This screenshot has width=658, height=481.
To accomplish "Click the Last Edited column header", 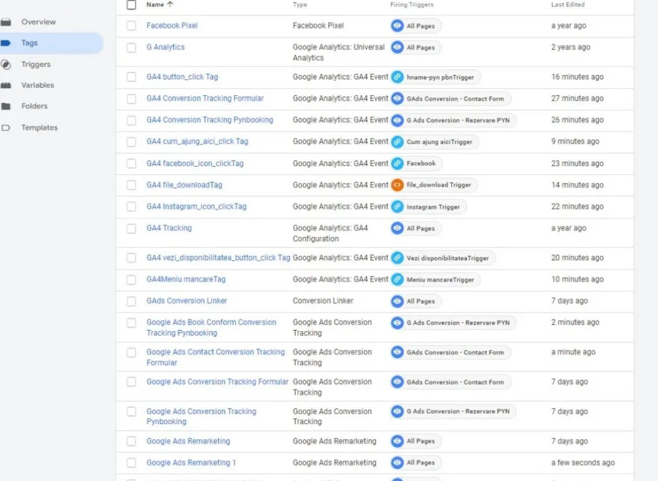I will pos(568,5).
